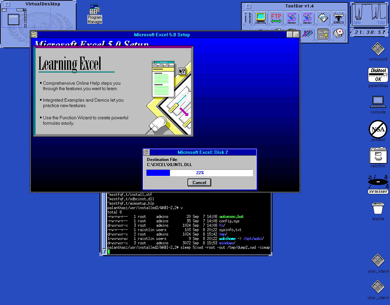Click the wabihome symlink name in terminal

click(227, 239)
